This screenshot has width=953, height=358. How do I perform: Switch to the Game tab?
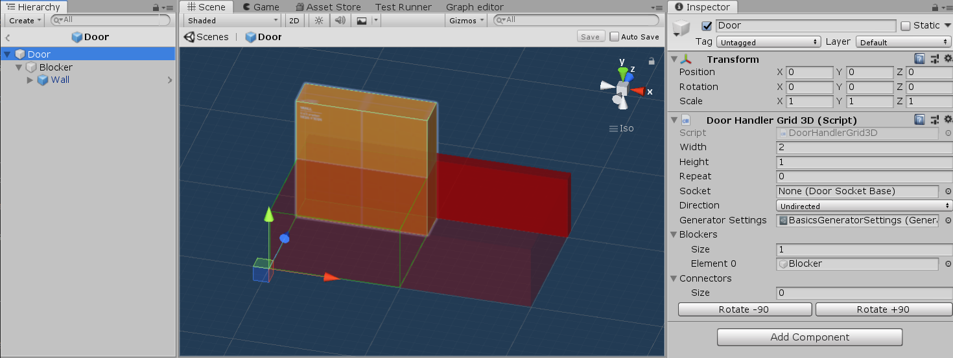pos(261,7)
